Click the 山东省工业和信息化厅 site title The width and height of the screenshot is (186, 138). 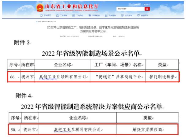tap(72, 6)
